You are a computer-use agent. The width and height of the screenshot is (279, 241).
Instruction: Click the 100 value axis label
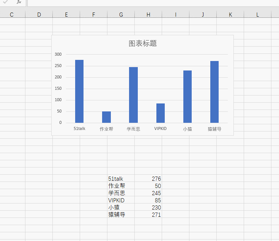58,100
